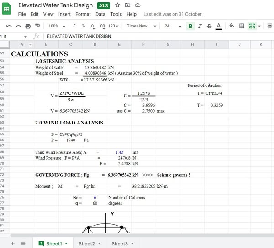Open the cell fill color picker
This screenshot has height=248, width=274.
click(232, 26)
